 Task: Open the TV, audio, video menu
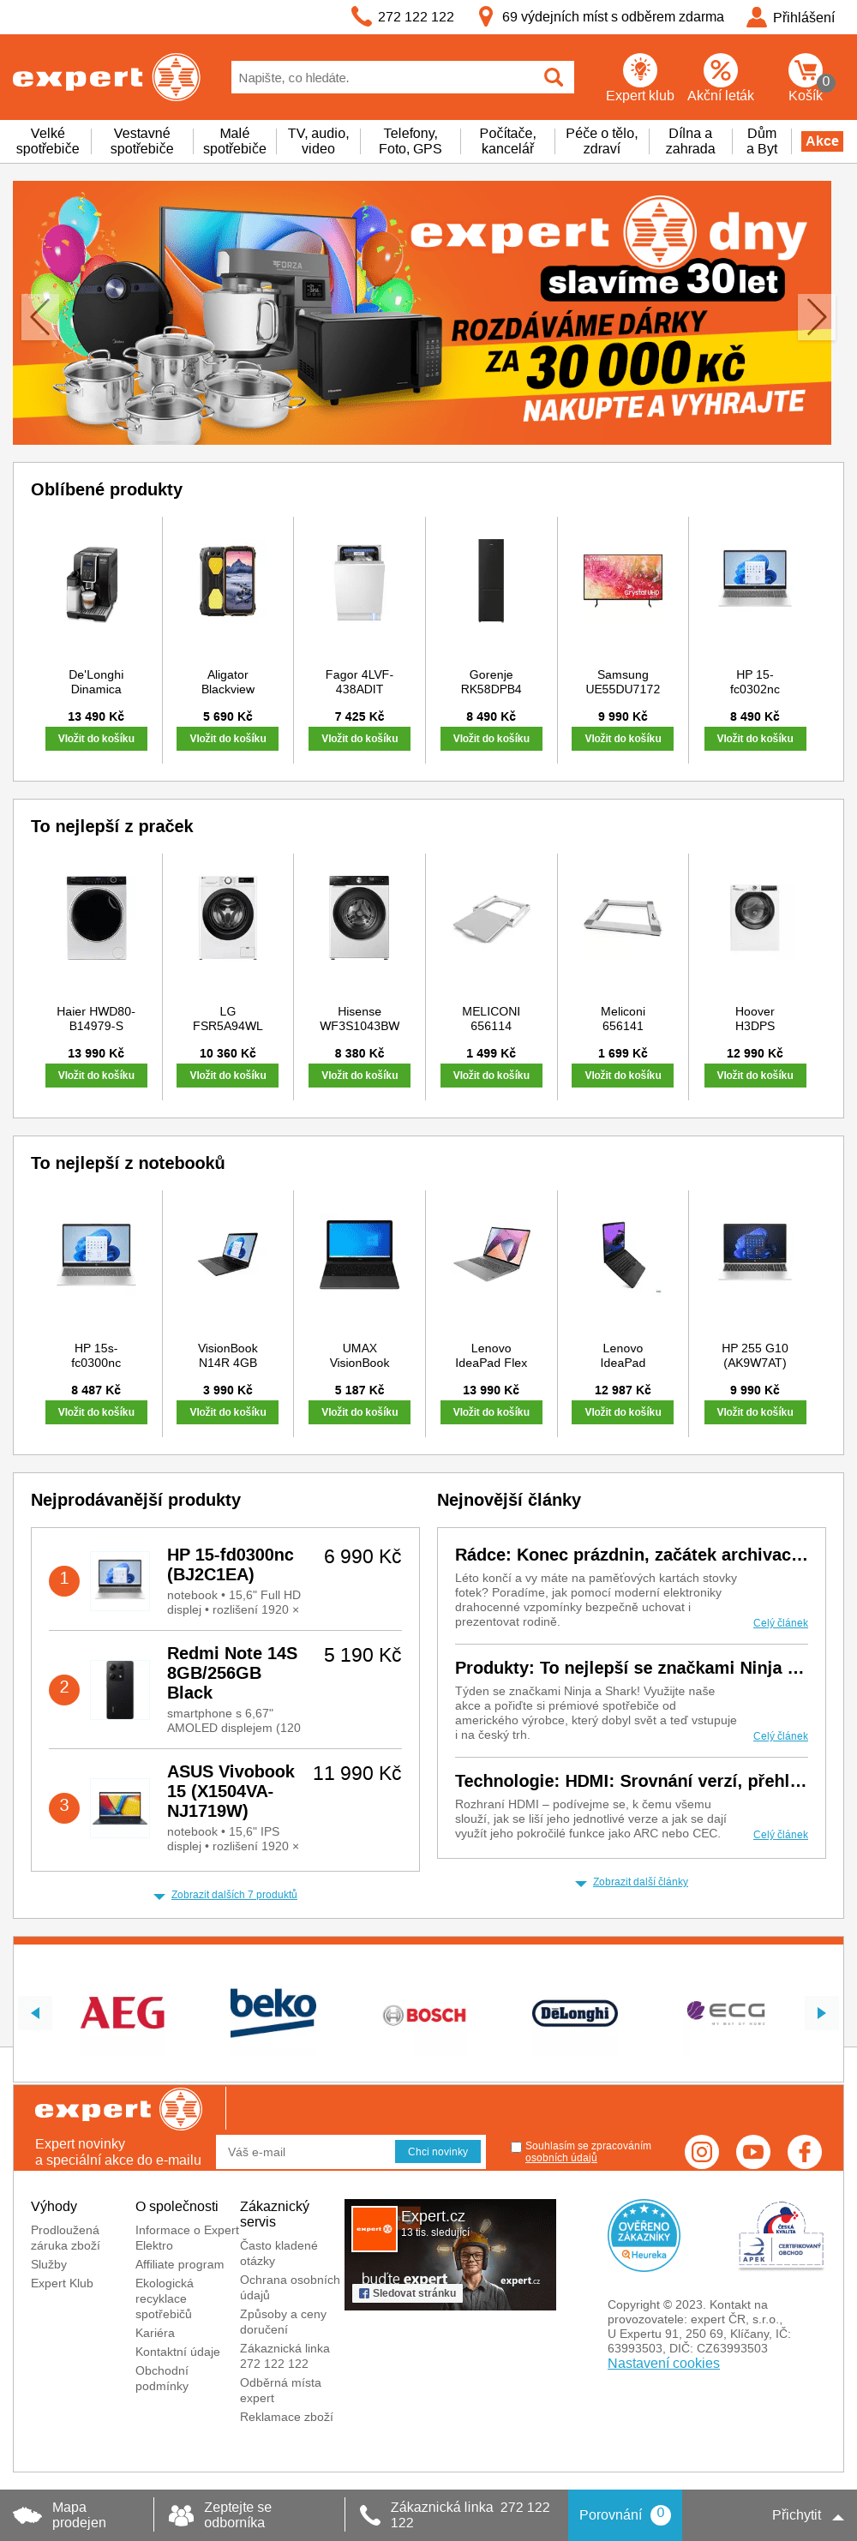(318, 141)
